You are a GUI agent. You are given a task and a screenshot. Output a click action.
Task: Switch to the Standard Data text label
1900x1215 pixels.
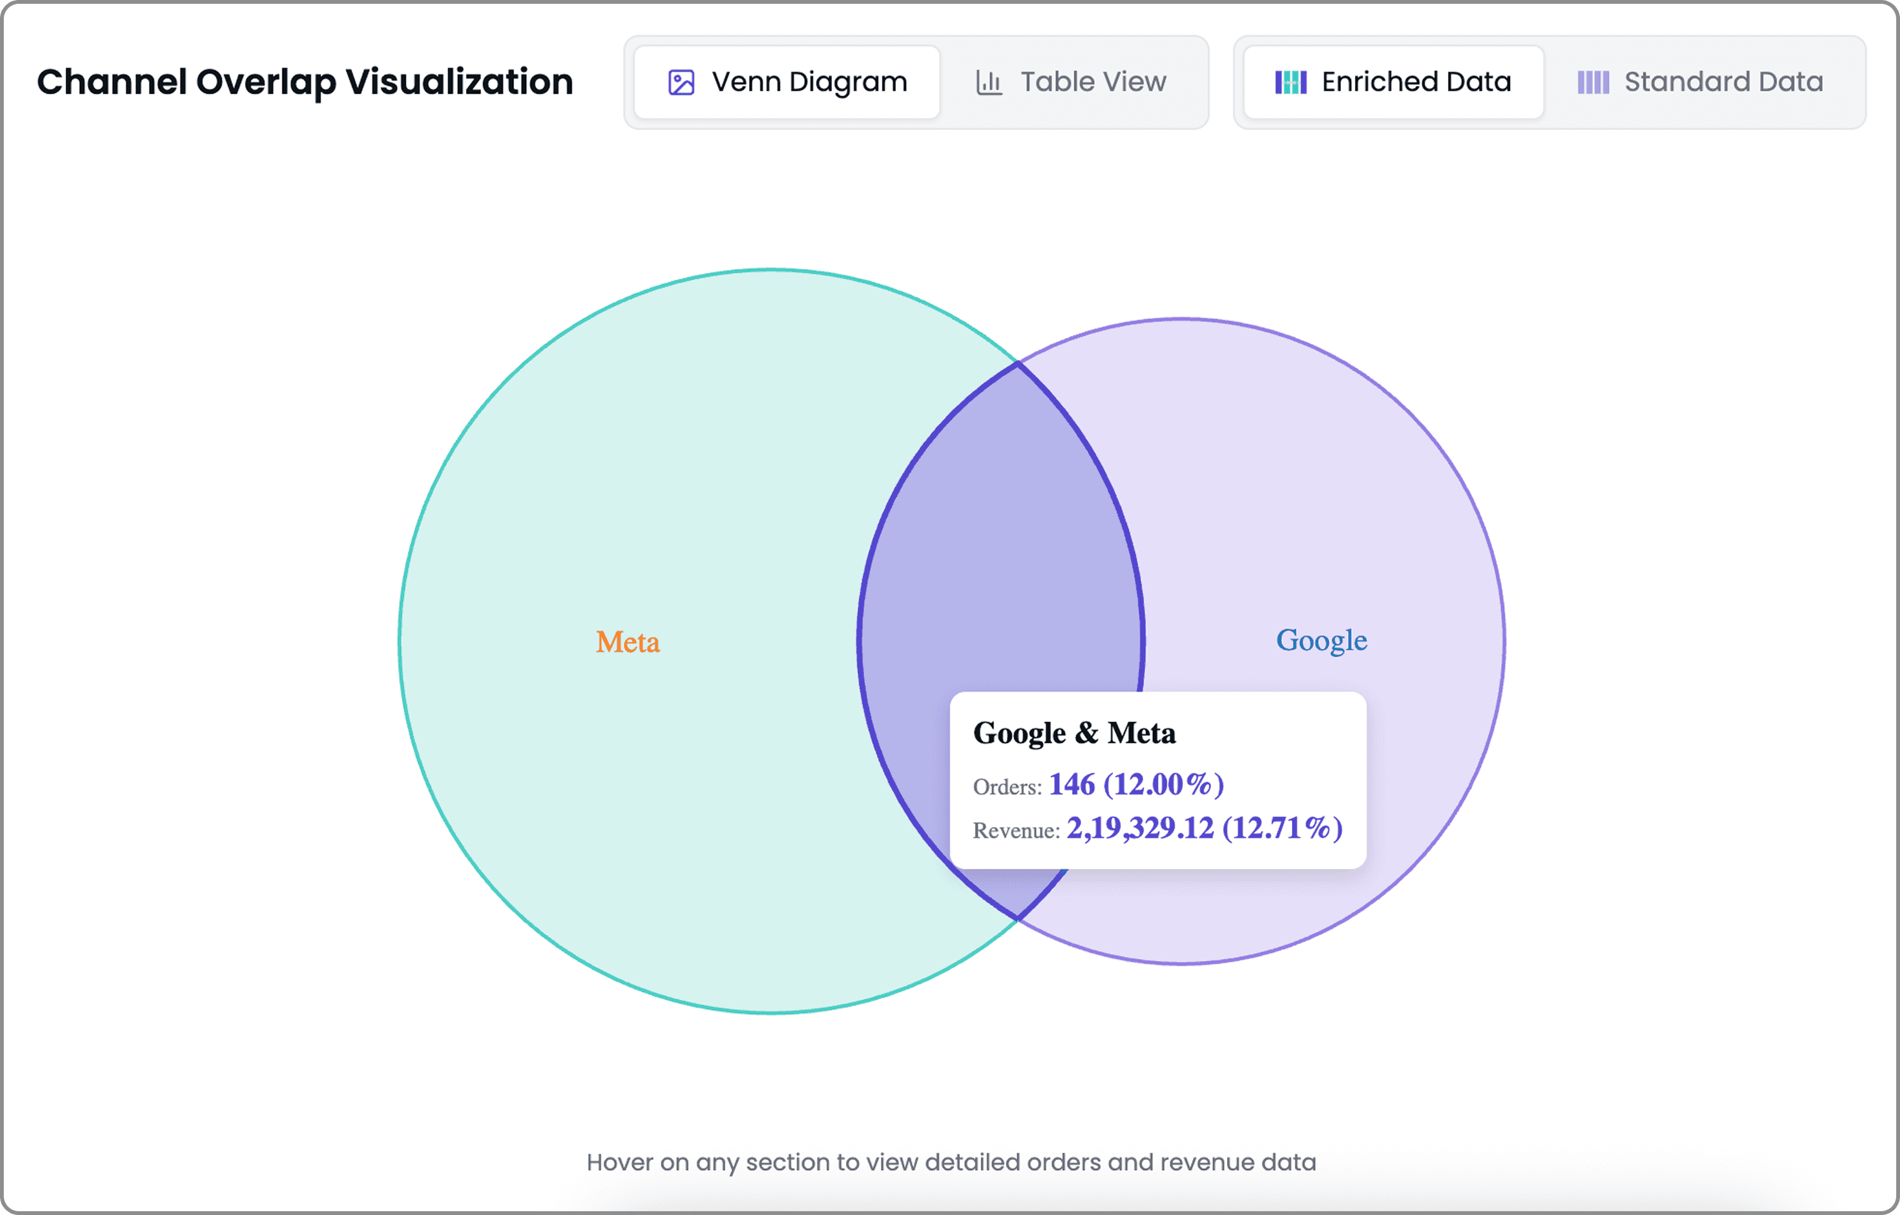pos(1723,82)
